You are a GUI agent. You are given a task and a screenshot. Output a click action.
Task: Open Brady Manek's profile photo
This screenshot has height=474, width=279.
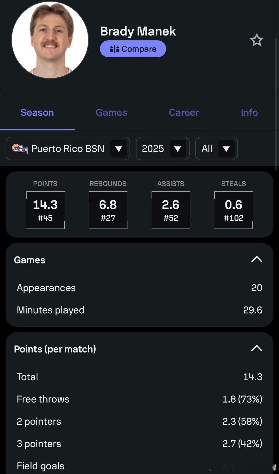tap(50, 40)
